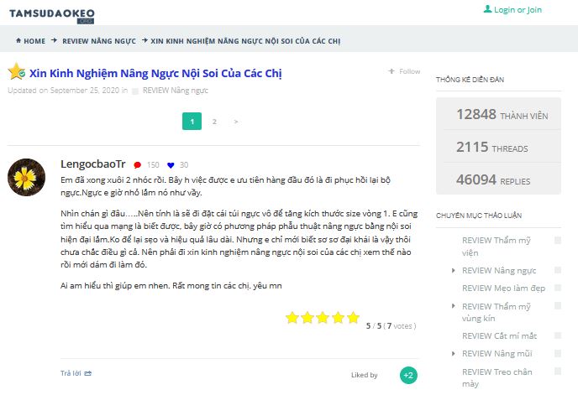Rate the post with the fifth star
Screen dimensions: 578x395
coord(353,317)
